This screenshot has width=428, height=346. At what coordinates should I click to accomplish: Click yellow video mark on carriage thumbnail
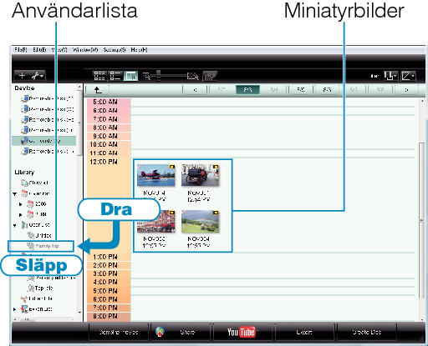(x=216, y=167)
